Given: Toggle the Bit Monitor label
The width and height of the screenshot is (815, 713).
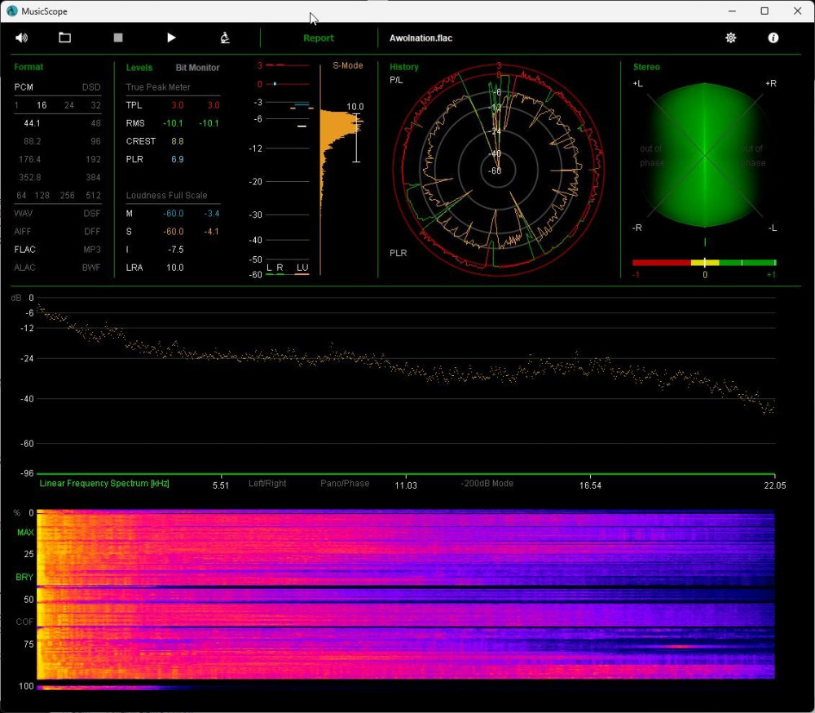Looking at the screenshot, I should coord(197,68).
